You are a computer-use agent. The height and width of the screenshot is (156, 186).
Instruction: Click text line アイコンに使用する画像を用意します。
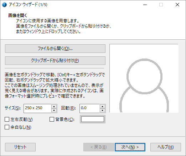coord(48,21)
